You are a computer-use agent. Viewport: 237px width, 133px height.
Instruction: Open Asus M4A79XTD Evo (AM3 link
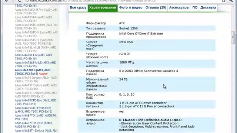click(x=36, y=102)
